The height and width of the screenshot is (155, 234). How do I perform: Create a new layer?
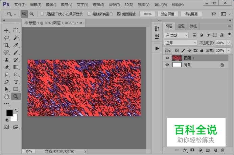coord(215,150)
